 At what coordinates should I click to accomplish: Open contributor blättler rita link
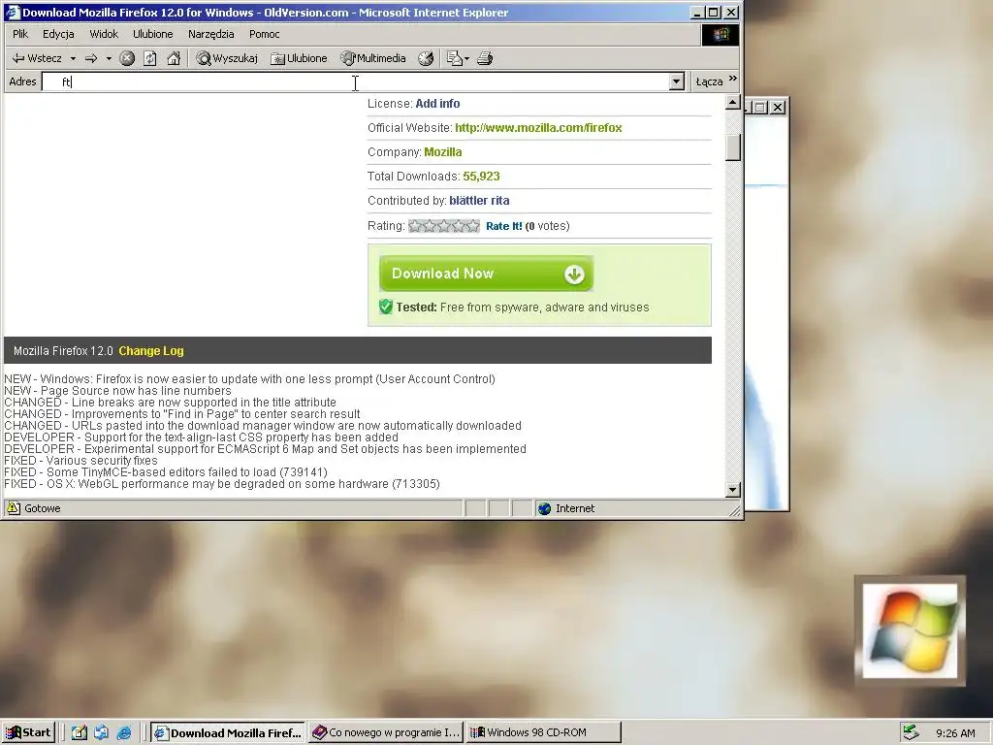(x=479, y=201)
